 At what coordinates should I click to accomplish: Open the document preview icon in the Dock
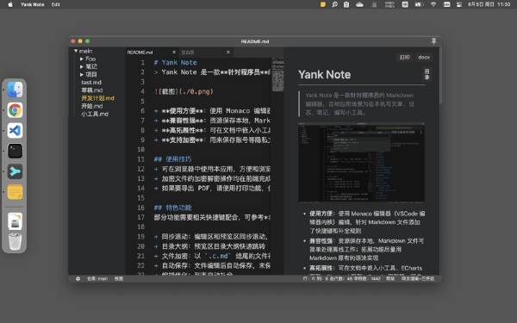(16, 221)
